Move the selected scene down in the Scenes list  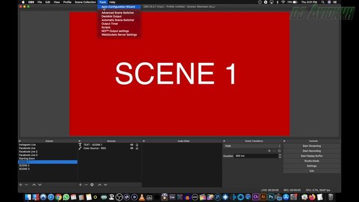coord(40,185)
